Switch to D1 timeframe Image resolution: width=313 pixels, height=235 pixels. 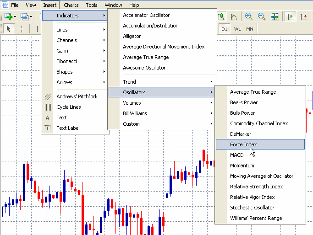click(225, 29)
